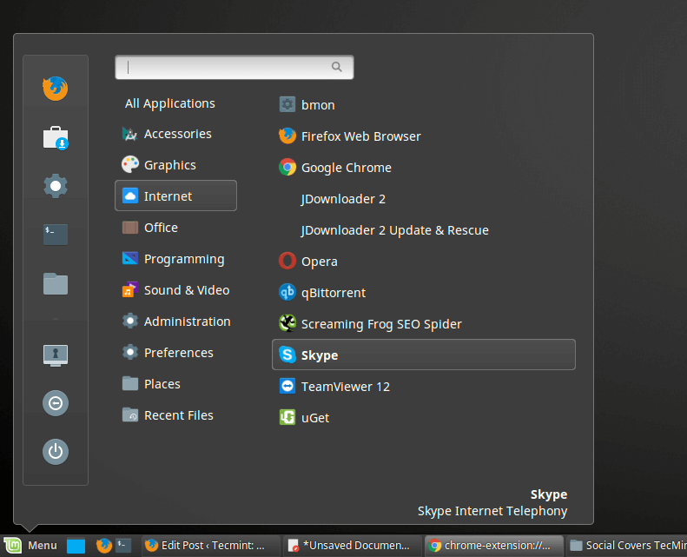Launch JDownloader 2 Update & Rescue
The width and height of the screenshot is (687, 557).
pyautogui.click(x=395, y=230)
